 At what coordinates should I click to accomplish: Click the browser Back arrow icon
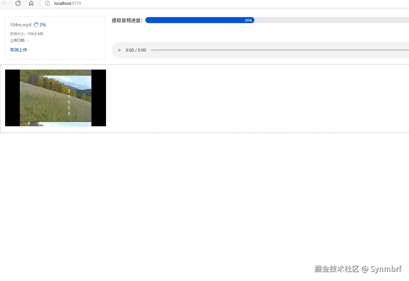click(5, 4)
